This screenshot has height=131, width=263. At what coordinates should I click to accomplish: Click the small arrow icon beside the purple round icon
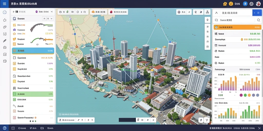(189, 12)
